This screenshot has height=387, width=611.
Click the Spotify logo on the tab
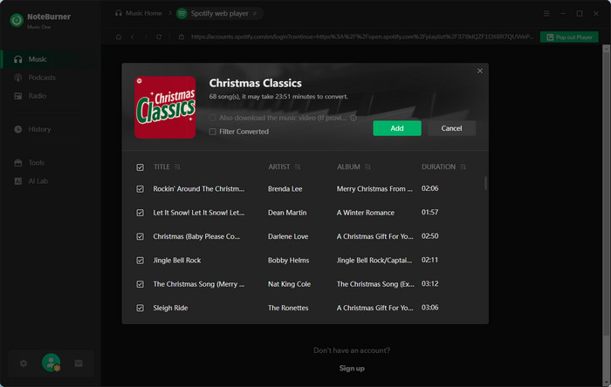pyautogui.click(x=182, y=13)
